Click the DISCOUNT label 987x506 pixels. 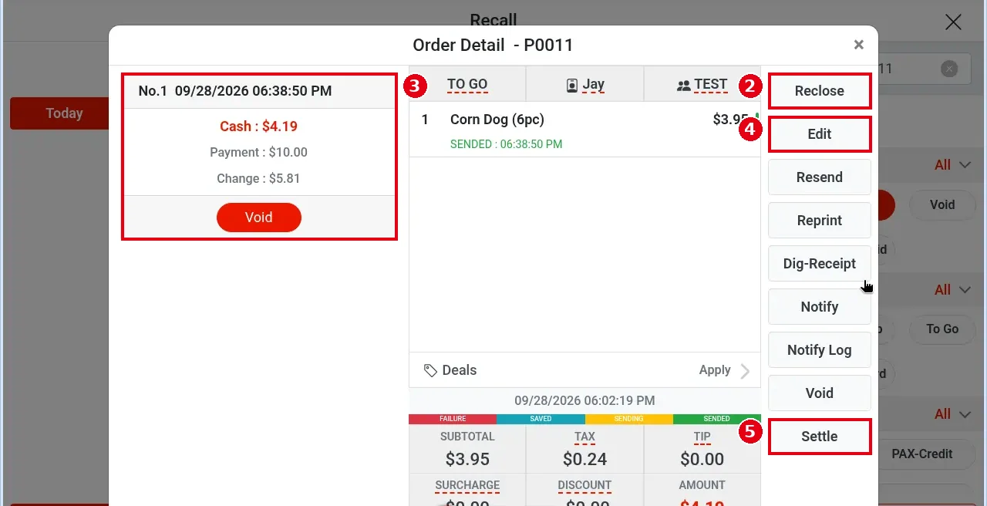[x=584, y=485]
